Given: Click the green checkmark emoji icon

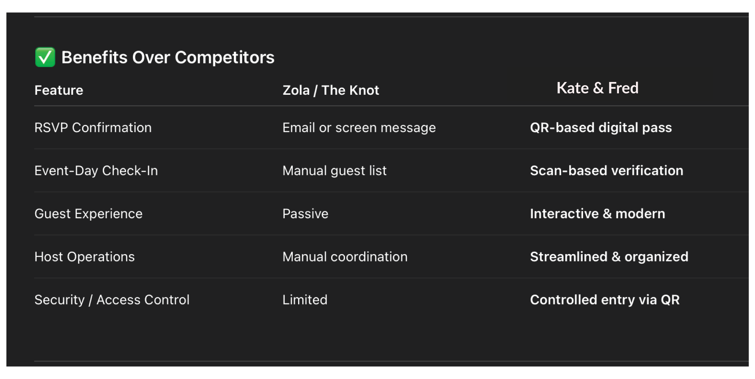Looking at the screenshot, I should (45, 57).
